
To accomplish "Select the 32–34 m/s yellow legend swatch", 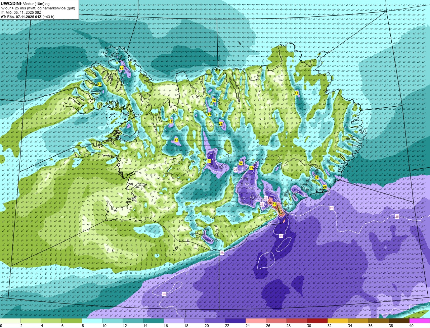I will coord(338,321).
